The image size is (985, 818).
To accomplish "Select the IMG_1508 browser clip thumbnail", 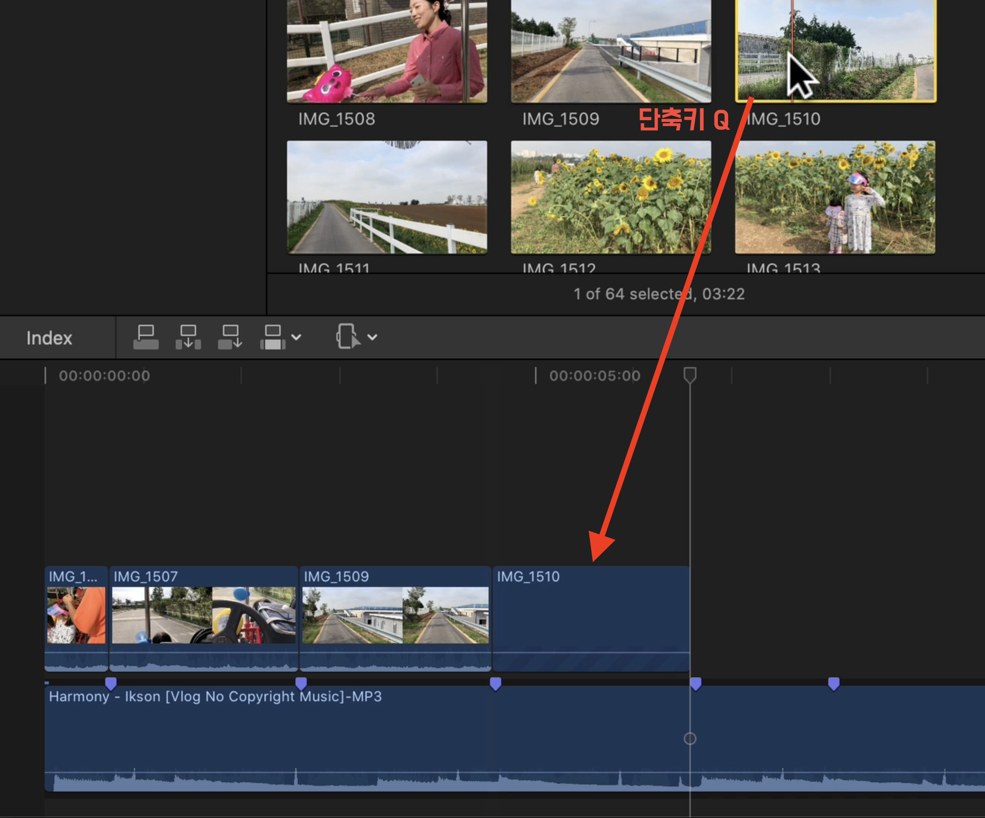I will point(387,52).
